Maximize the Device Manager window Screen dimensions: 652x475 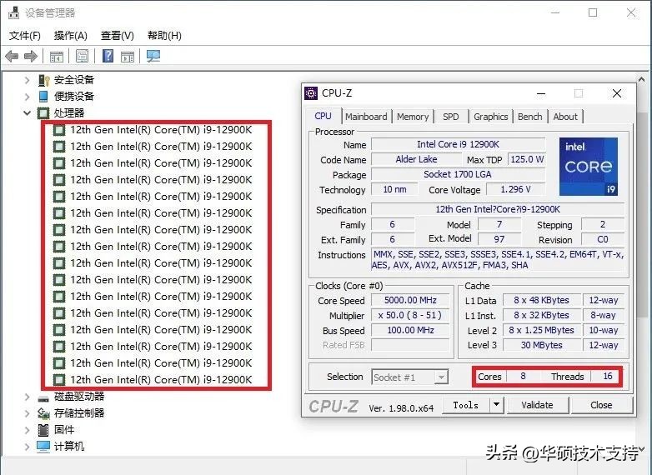click(x=593, y=12)
